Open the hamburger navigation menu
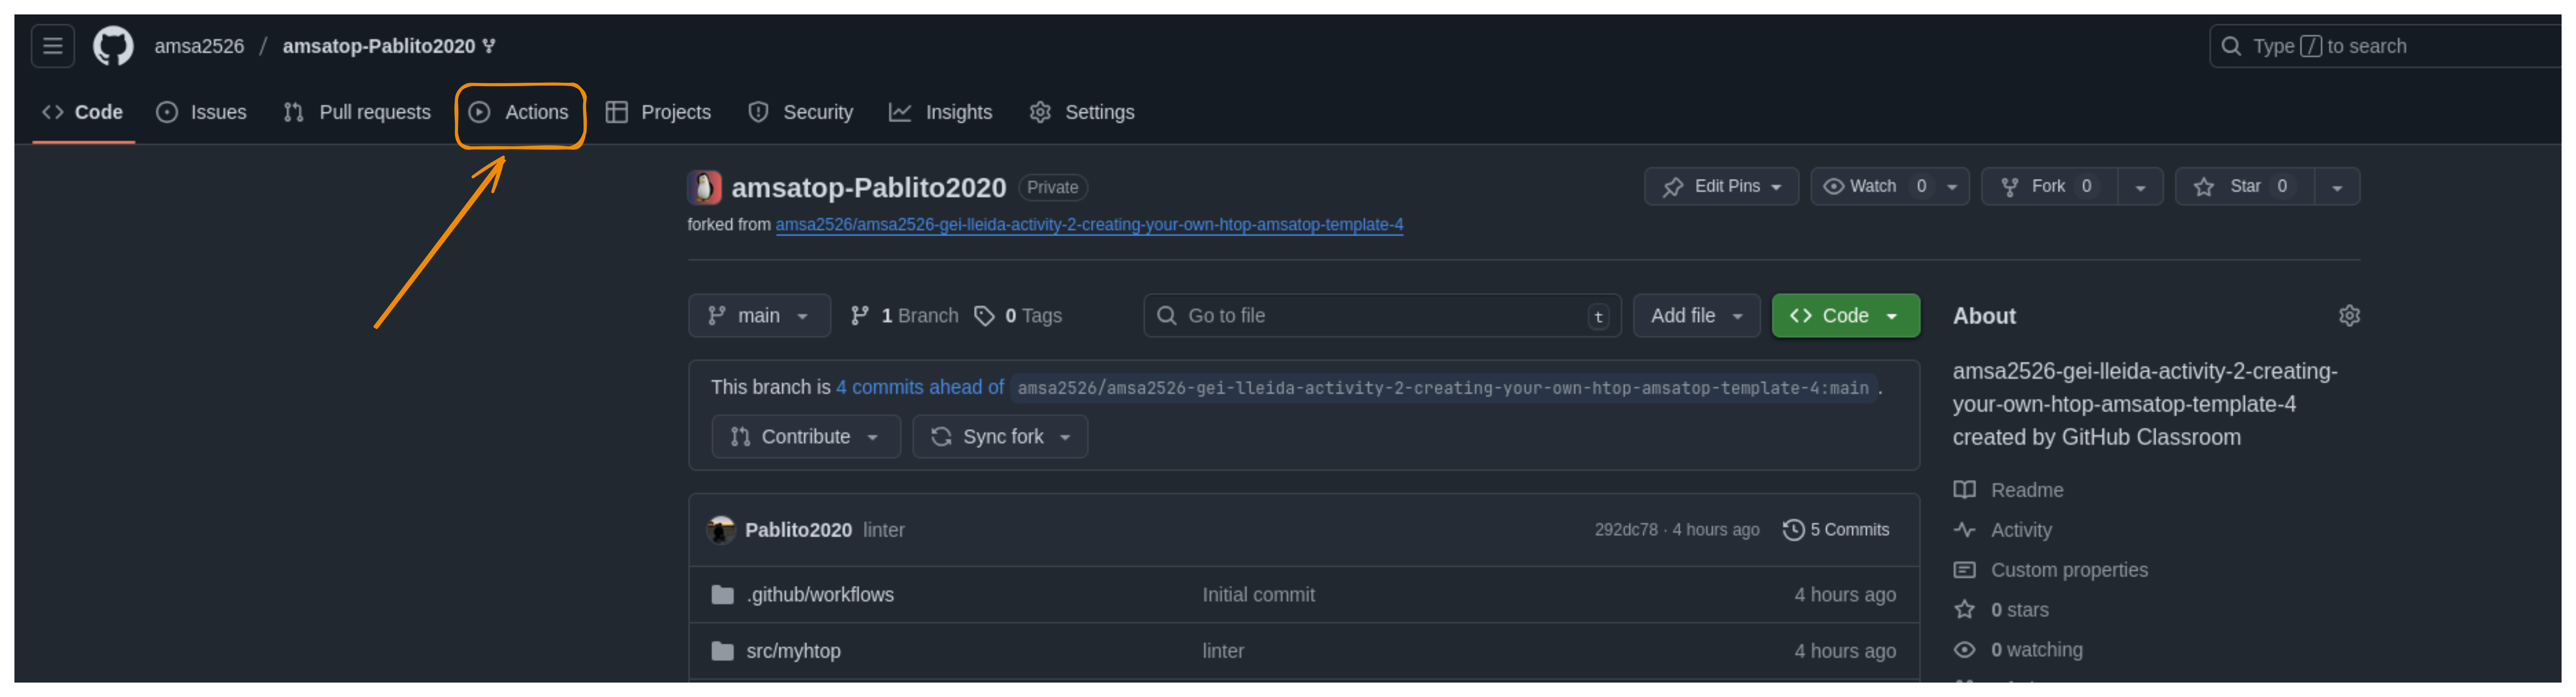 (52, 46)
